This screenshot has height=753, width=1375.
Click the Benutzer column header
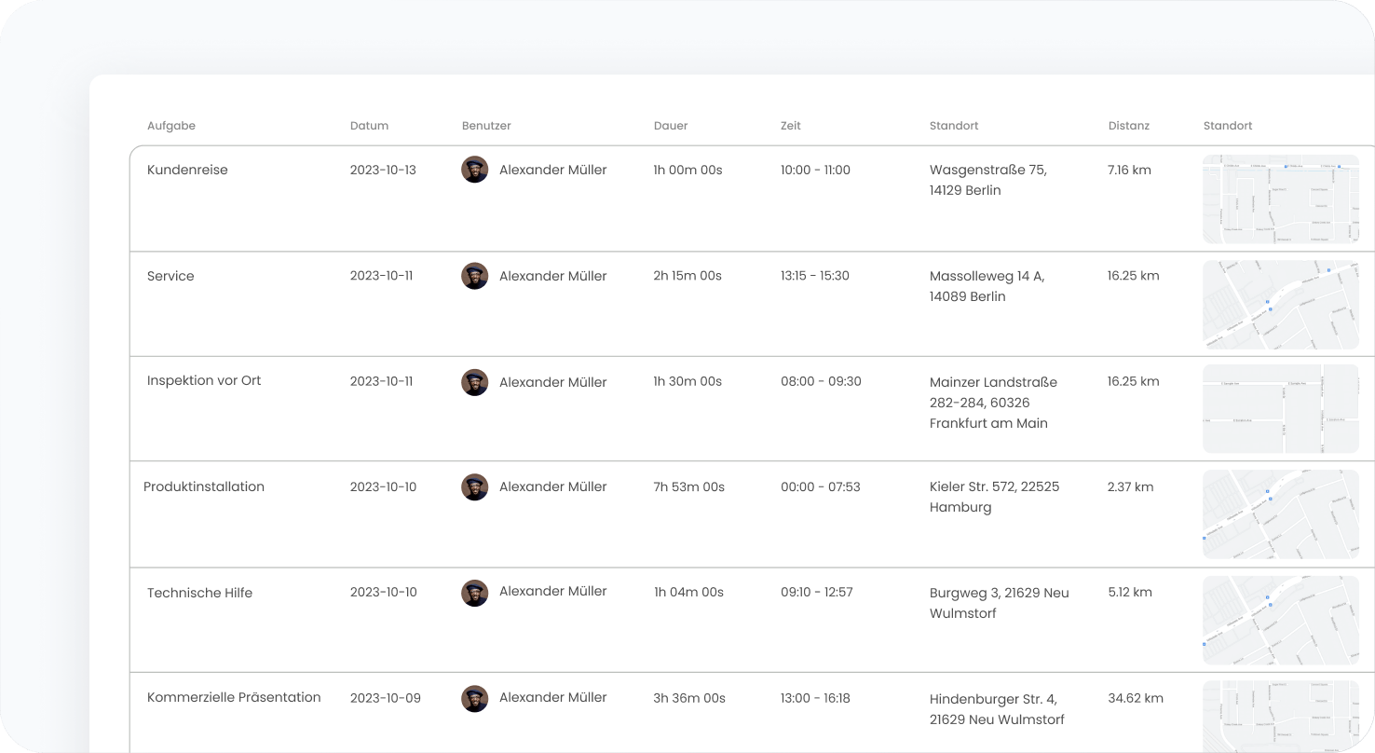pyautogui.click(x=486, y=126)
